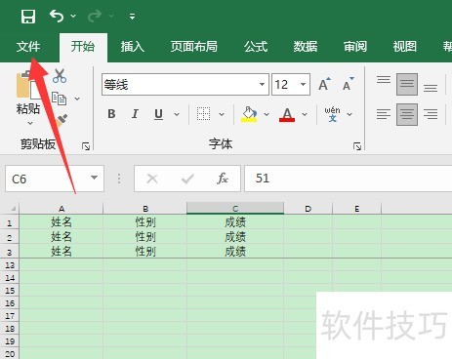The height and width of the screenshot is (359, 452).
Task: Switch to the 视图 ribbon tab
Action: pos(404,47)
